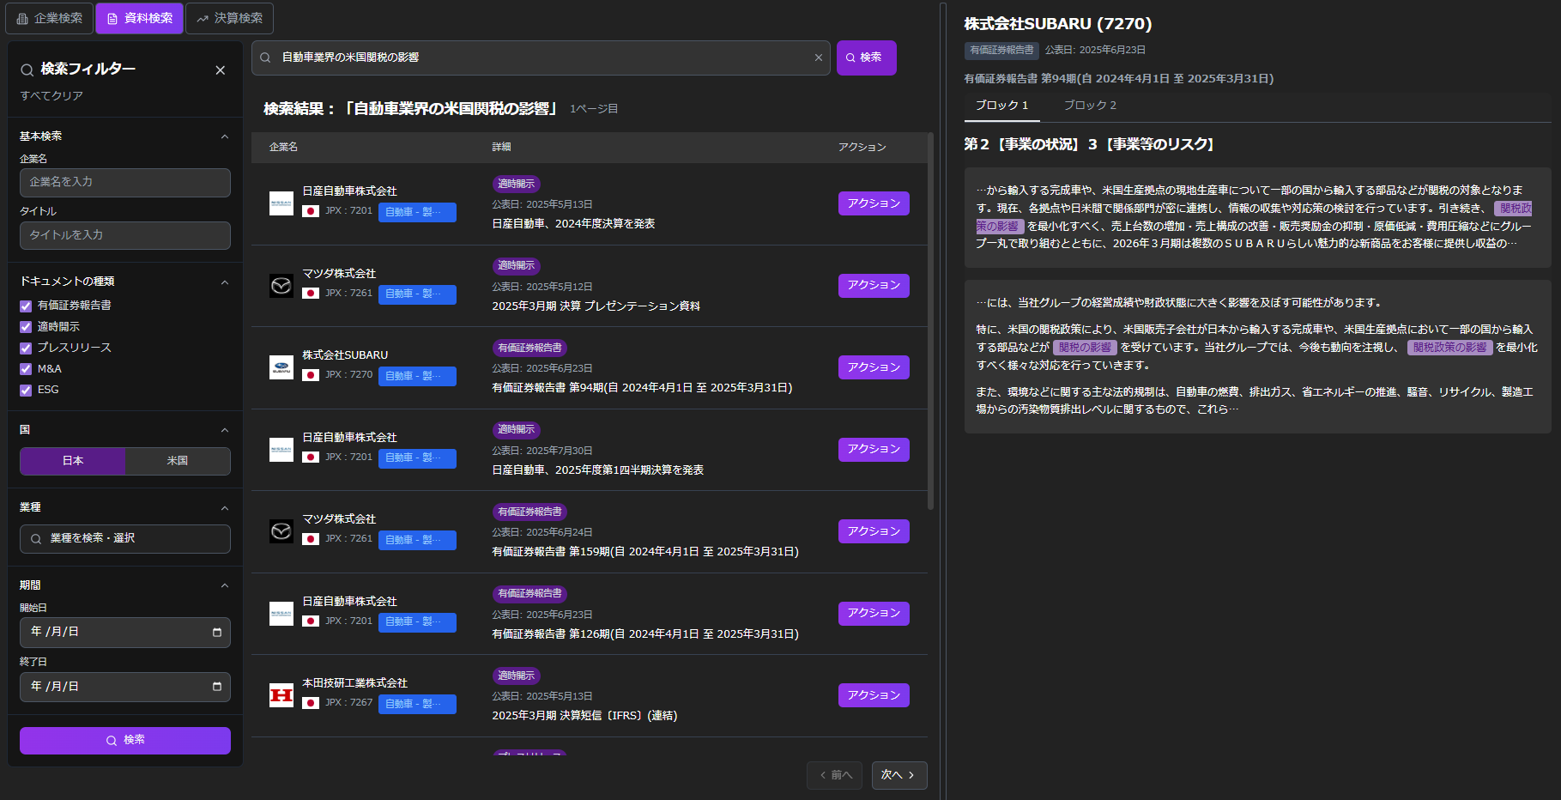Go to next page with 次へ
Screen dimensions: 1561x800
(899, 775)
